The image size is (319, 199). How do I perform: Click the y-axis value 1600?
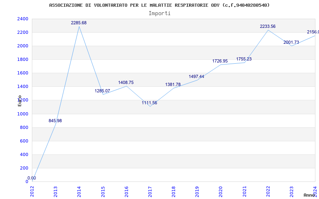click(23, 73)
